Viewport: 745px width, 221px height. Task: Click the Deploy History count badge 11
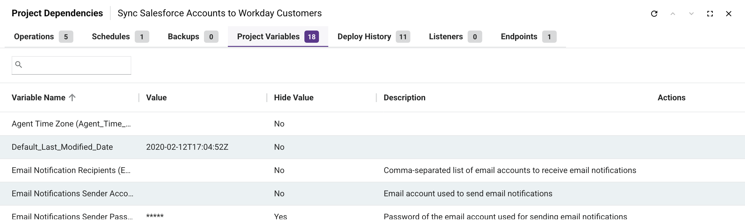pyautogui.click(x=403, y=37)
